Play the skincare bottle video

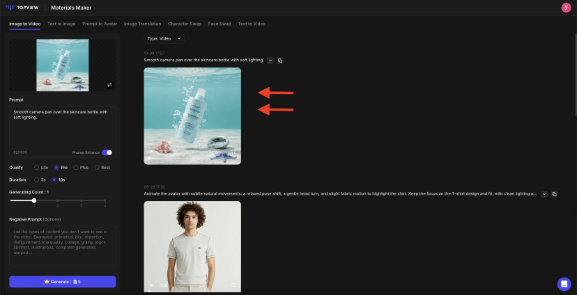pyautogui.click(x=152, y=151)
